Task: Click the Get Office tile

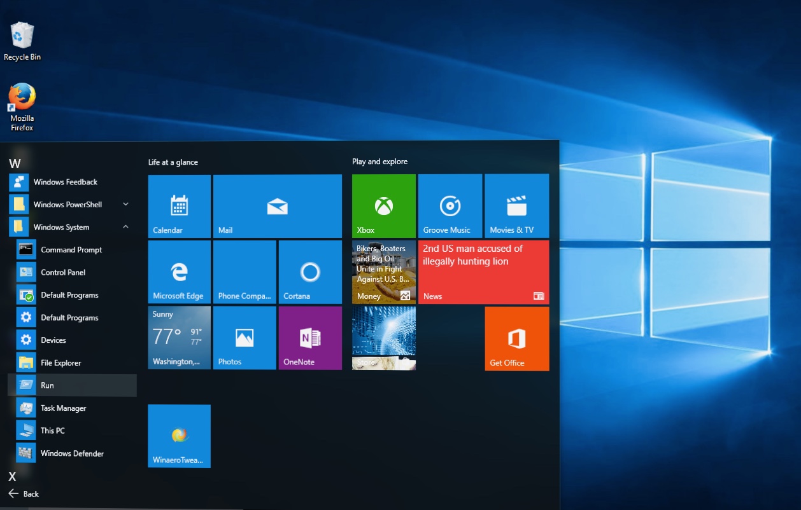Action: pyautogui.click(x=516, y=338)
